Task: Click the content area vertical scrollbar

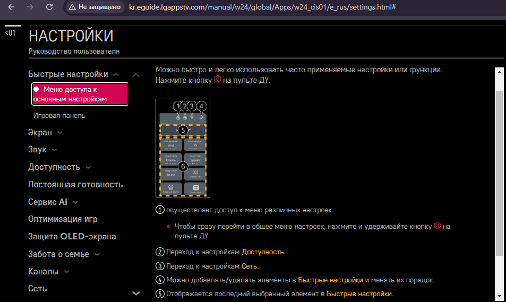Action: tap(498, 175)
